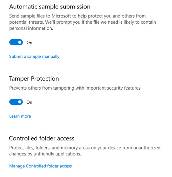
Task: Click the Protect files, folders description text
Action: click(85, 151)
